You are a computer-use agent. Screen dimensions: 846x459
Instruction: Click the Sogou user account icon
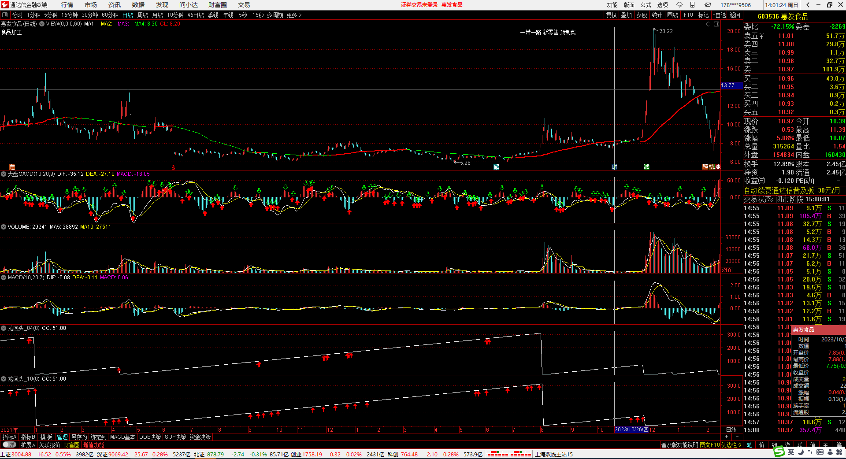point(829,452)
